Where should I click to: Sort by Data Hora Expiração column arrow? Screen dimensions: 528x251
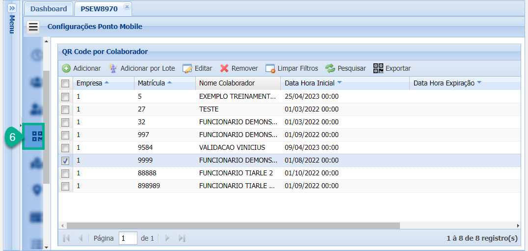click(479, 83)
